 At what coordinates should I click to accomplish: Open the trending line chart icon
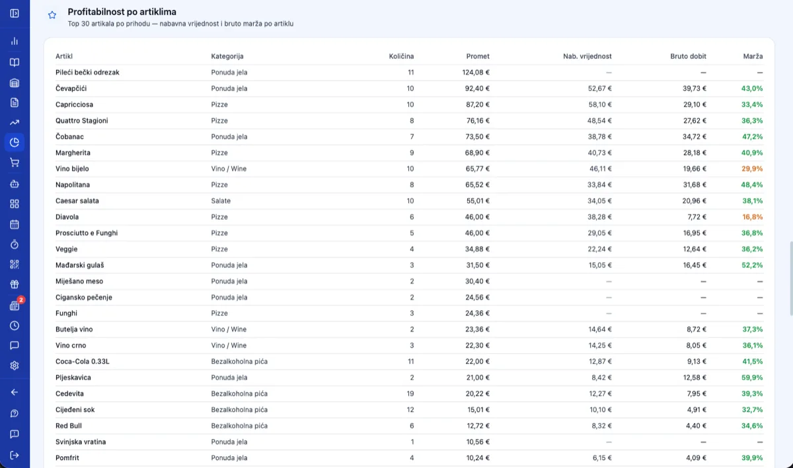pyautogui.click(x=15, y=122)
